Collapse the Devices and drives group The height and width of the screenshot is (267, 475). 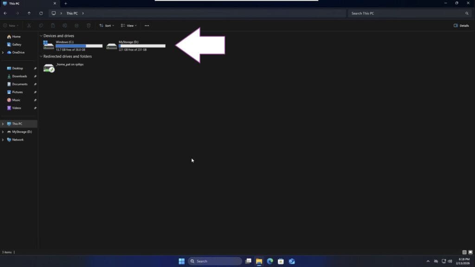tap(41, 36)
